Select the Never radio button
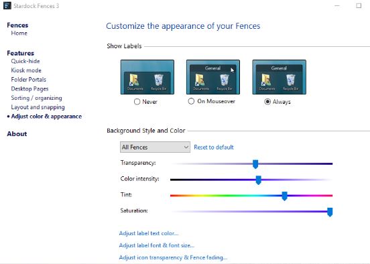 pos(137,102)
